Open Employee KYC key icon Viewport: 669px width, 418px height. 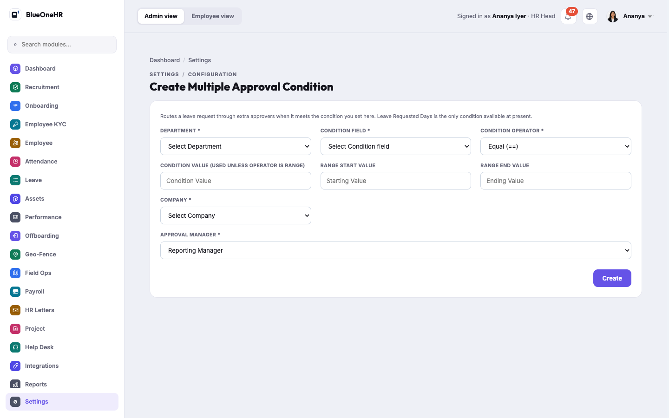pyautogui.click(x=15, y=124)
